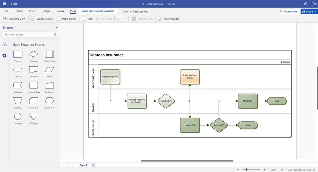Viewport: 318px width, 172px height.
Task: Click the 105% zoom level
Action: [x=273, y=170]
